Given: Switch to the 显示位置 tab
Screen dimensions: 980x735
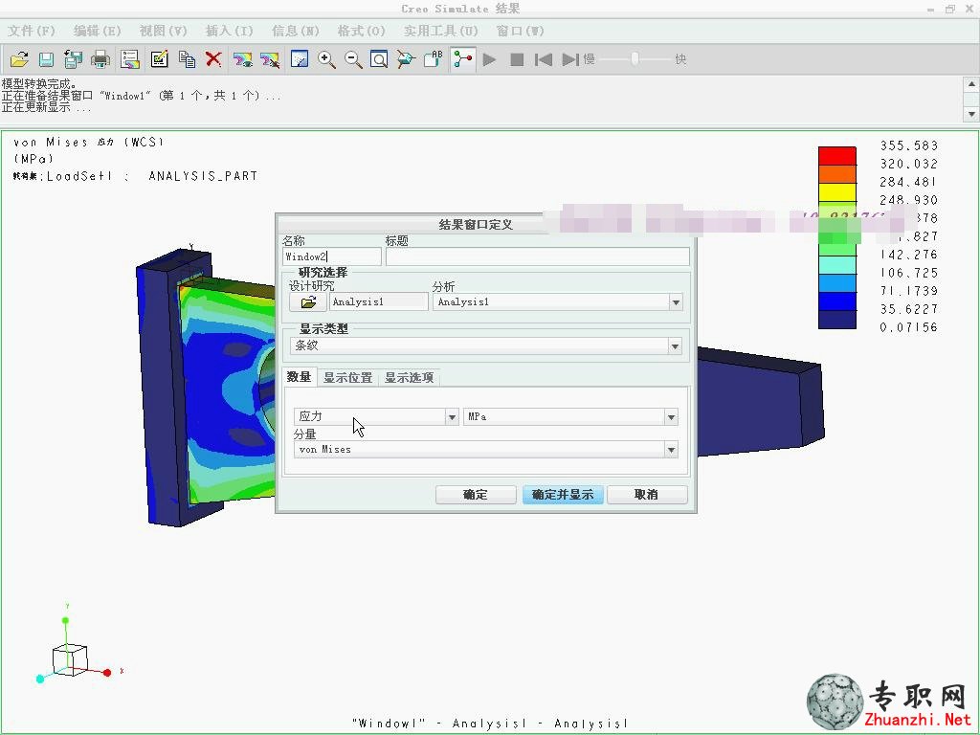Looking at the screenshot, I should pyautogui.click(x=347, y=377).
